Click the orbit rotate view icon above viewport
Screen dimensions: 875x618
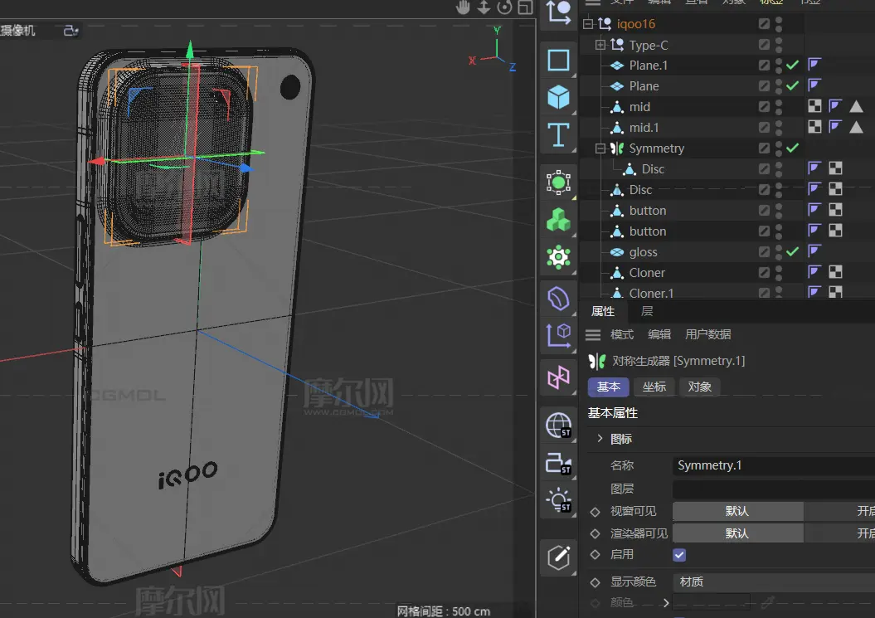504,7
